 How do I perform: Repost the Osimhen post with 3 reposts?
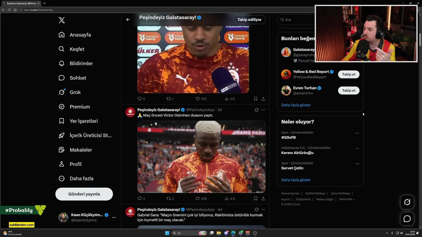pos(170,198)
